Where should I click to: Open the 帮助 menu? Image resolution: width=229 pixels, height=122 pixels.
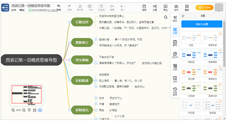click(22, 10)
